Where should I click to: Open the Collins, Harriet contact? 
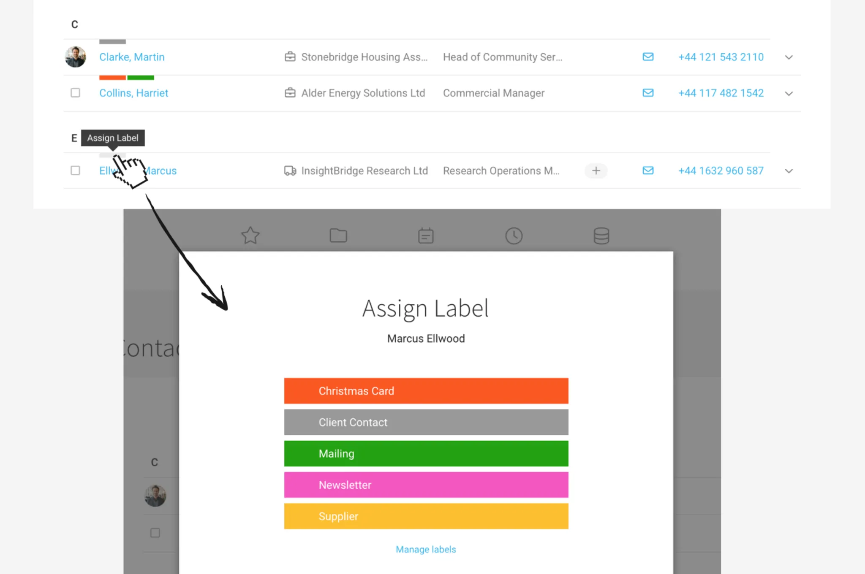(133, 93)
